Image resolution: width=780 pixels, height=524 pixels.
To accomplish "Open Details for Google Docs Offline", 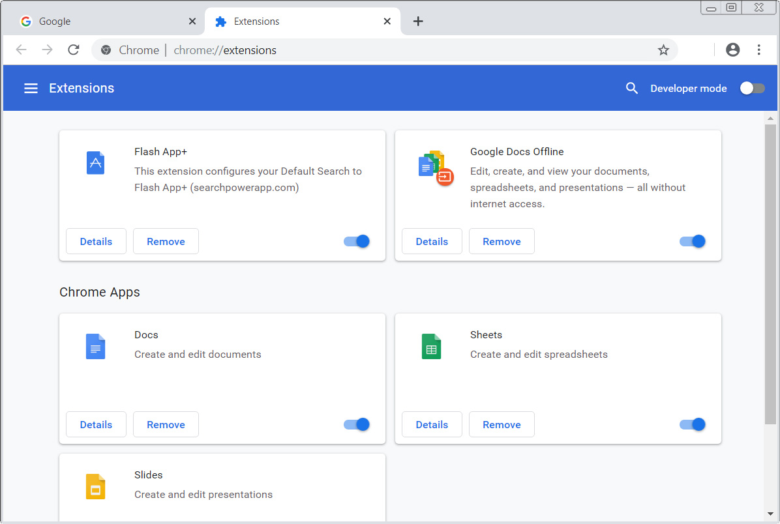I will (432, 241).
